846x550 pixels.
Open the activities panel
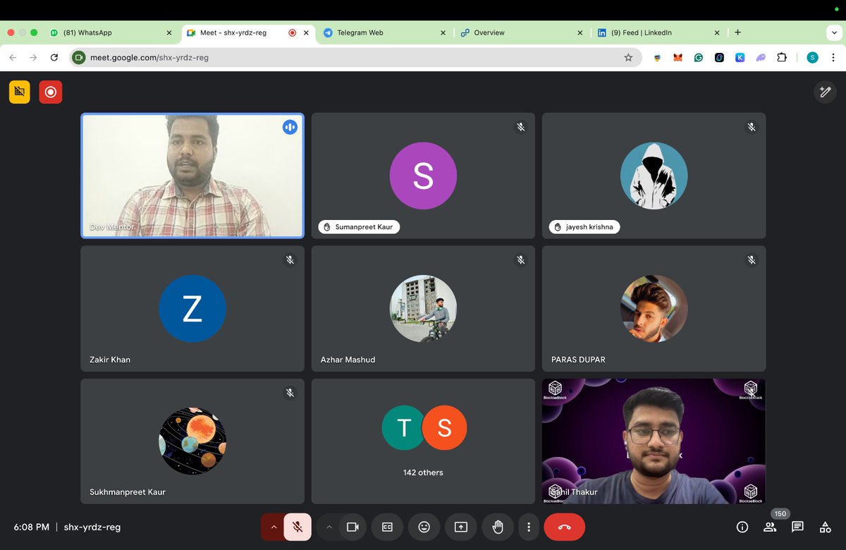[x=825, y=527]
